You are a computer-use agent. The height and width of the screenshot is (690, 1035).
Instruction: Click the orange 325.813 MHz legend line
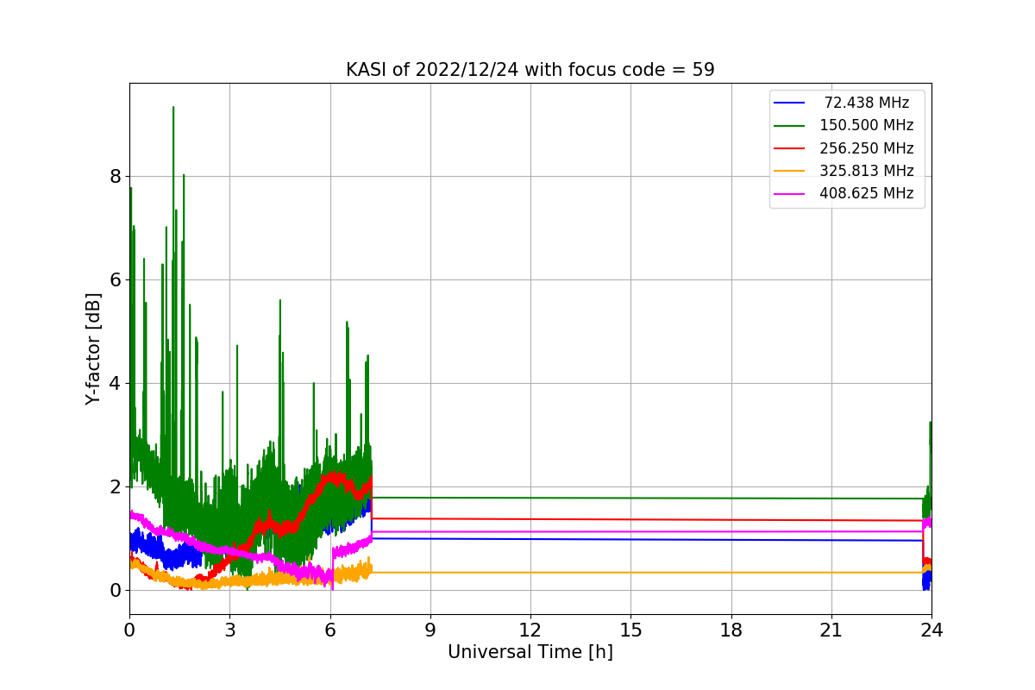(x=789, y=171)
